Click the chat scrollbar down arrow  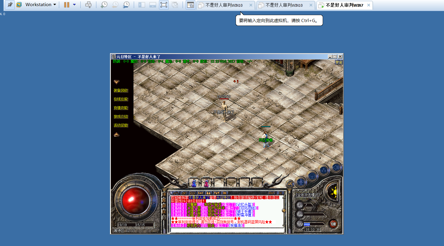[284, 226]
